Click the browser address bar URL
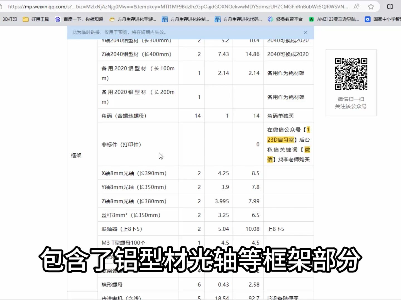 178,6
